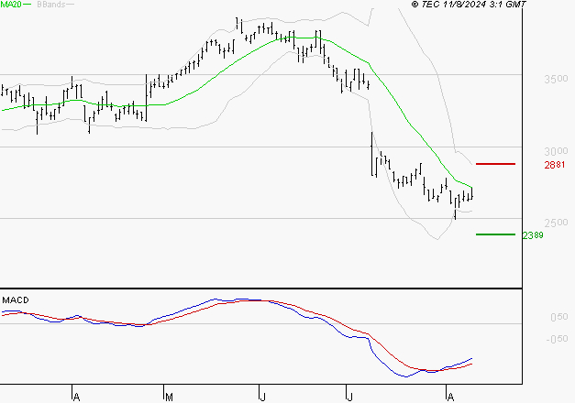Click the -050 MACD axis label
This screenshot has width=575, height=403.
557,339
